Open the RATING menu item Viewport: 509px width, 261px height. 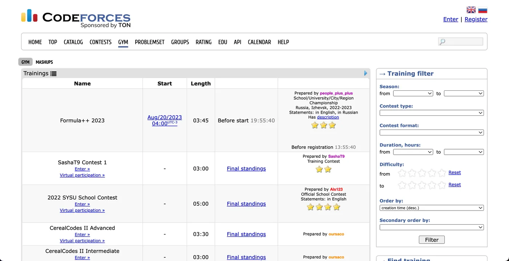[204, 42]
